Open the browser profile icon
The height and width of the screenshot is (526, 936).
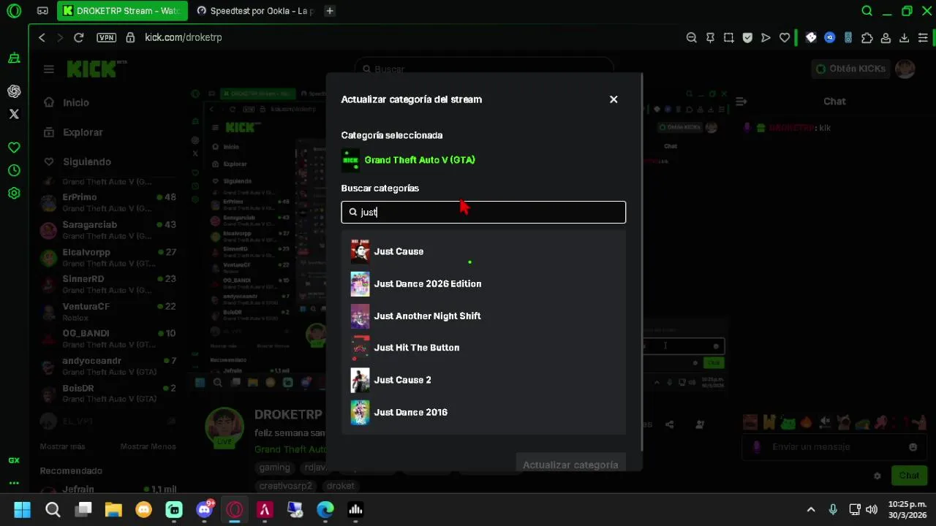coord(886,38)
